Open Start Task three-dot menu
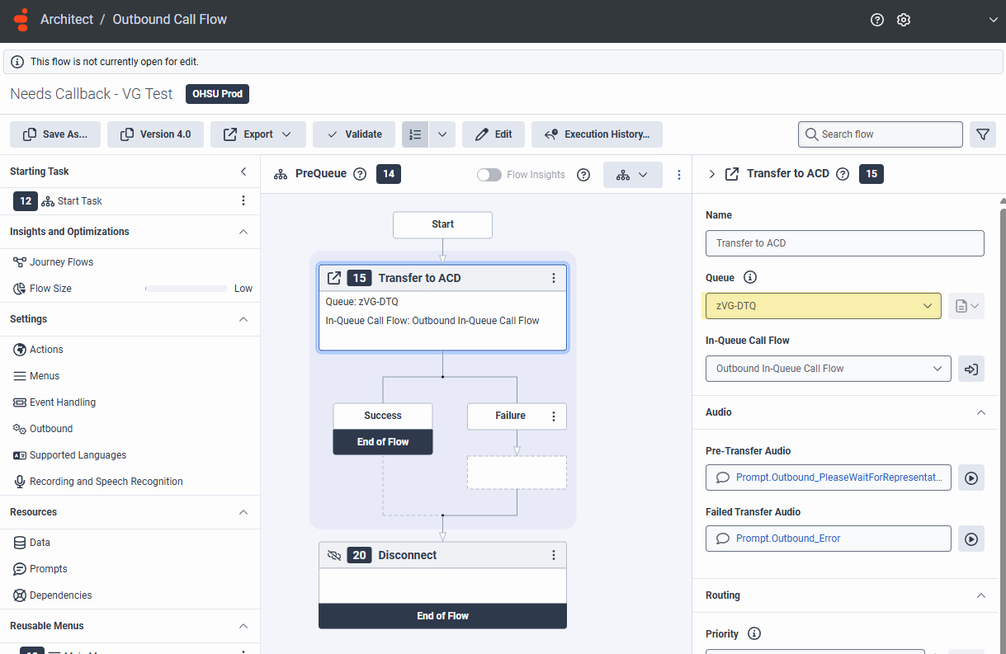 coord(243,200)
